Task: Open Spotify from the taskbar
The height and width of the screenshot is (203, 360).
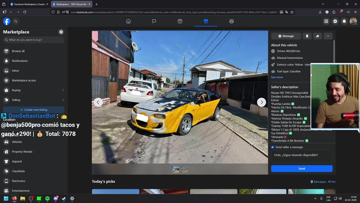Action: point(47,198)
